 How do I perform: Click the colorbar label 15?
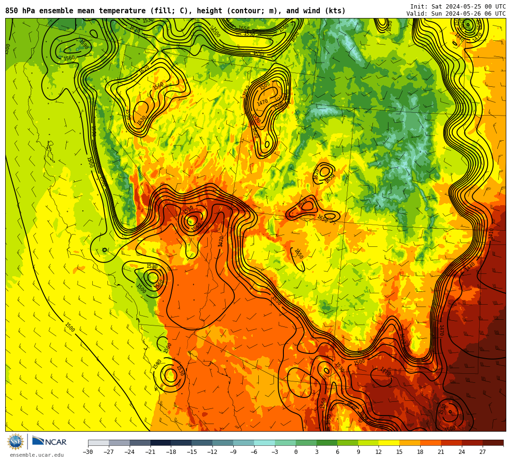(x=399, y=452)
